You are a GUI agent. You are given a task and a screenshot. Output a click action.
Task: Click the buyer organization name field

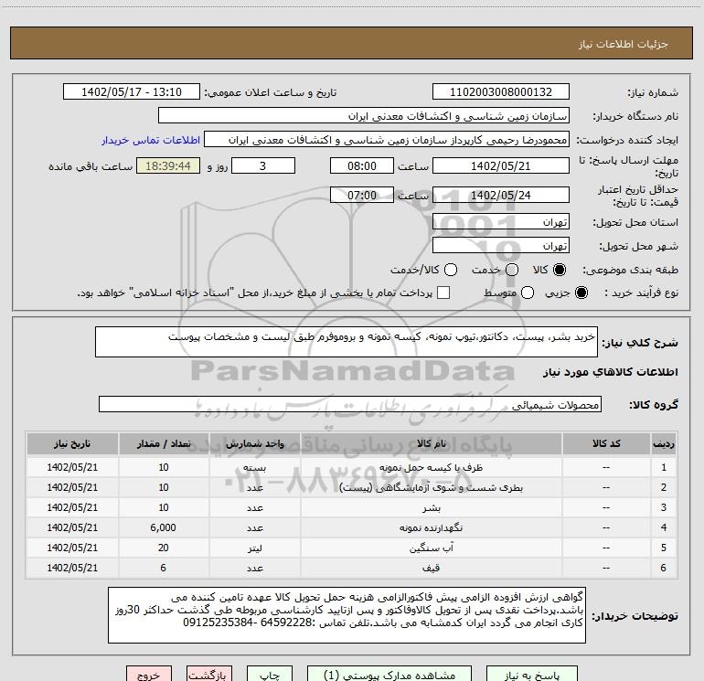(x=364, y=116)
